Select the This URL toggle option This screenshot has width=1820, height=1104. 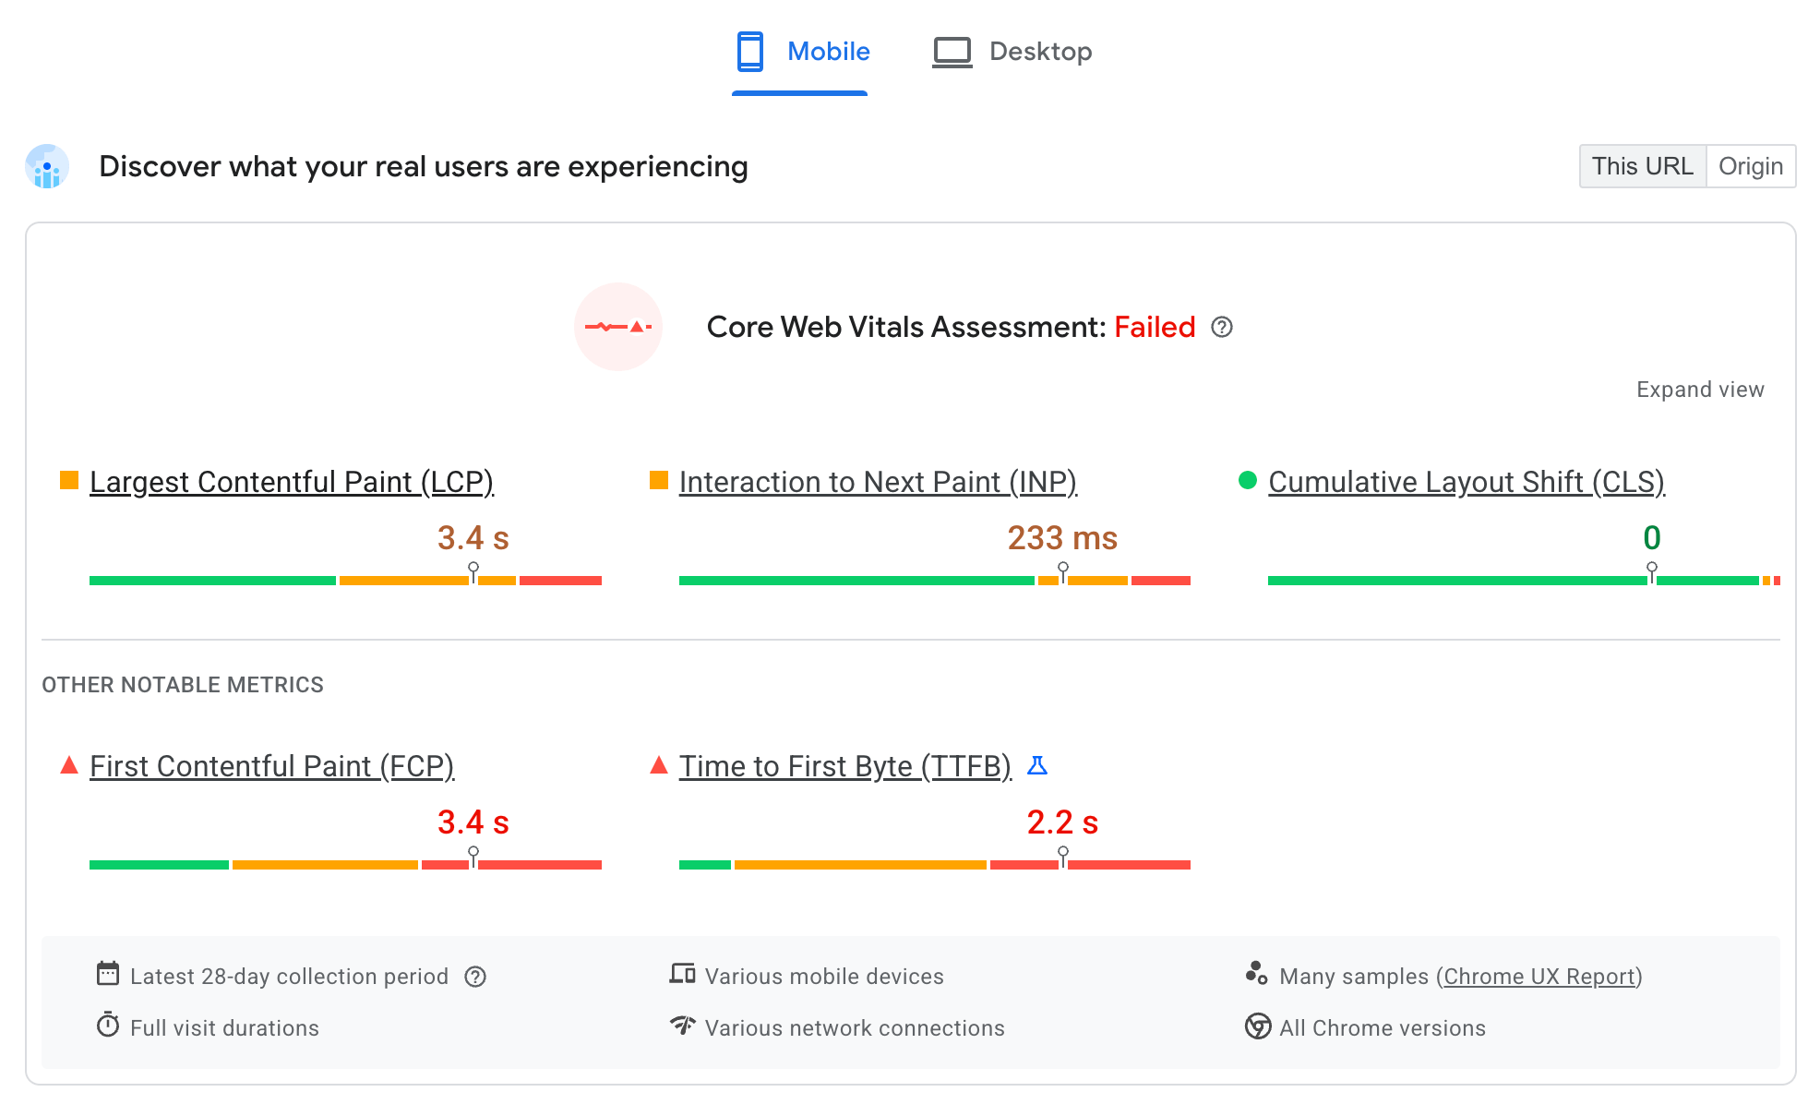point(1641,166)
